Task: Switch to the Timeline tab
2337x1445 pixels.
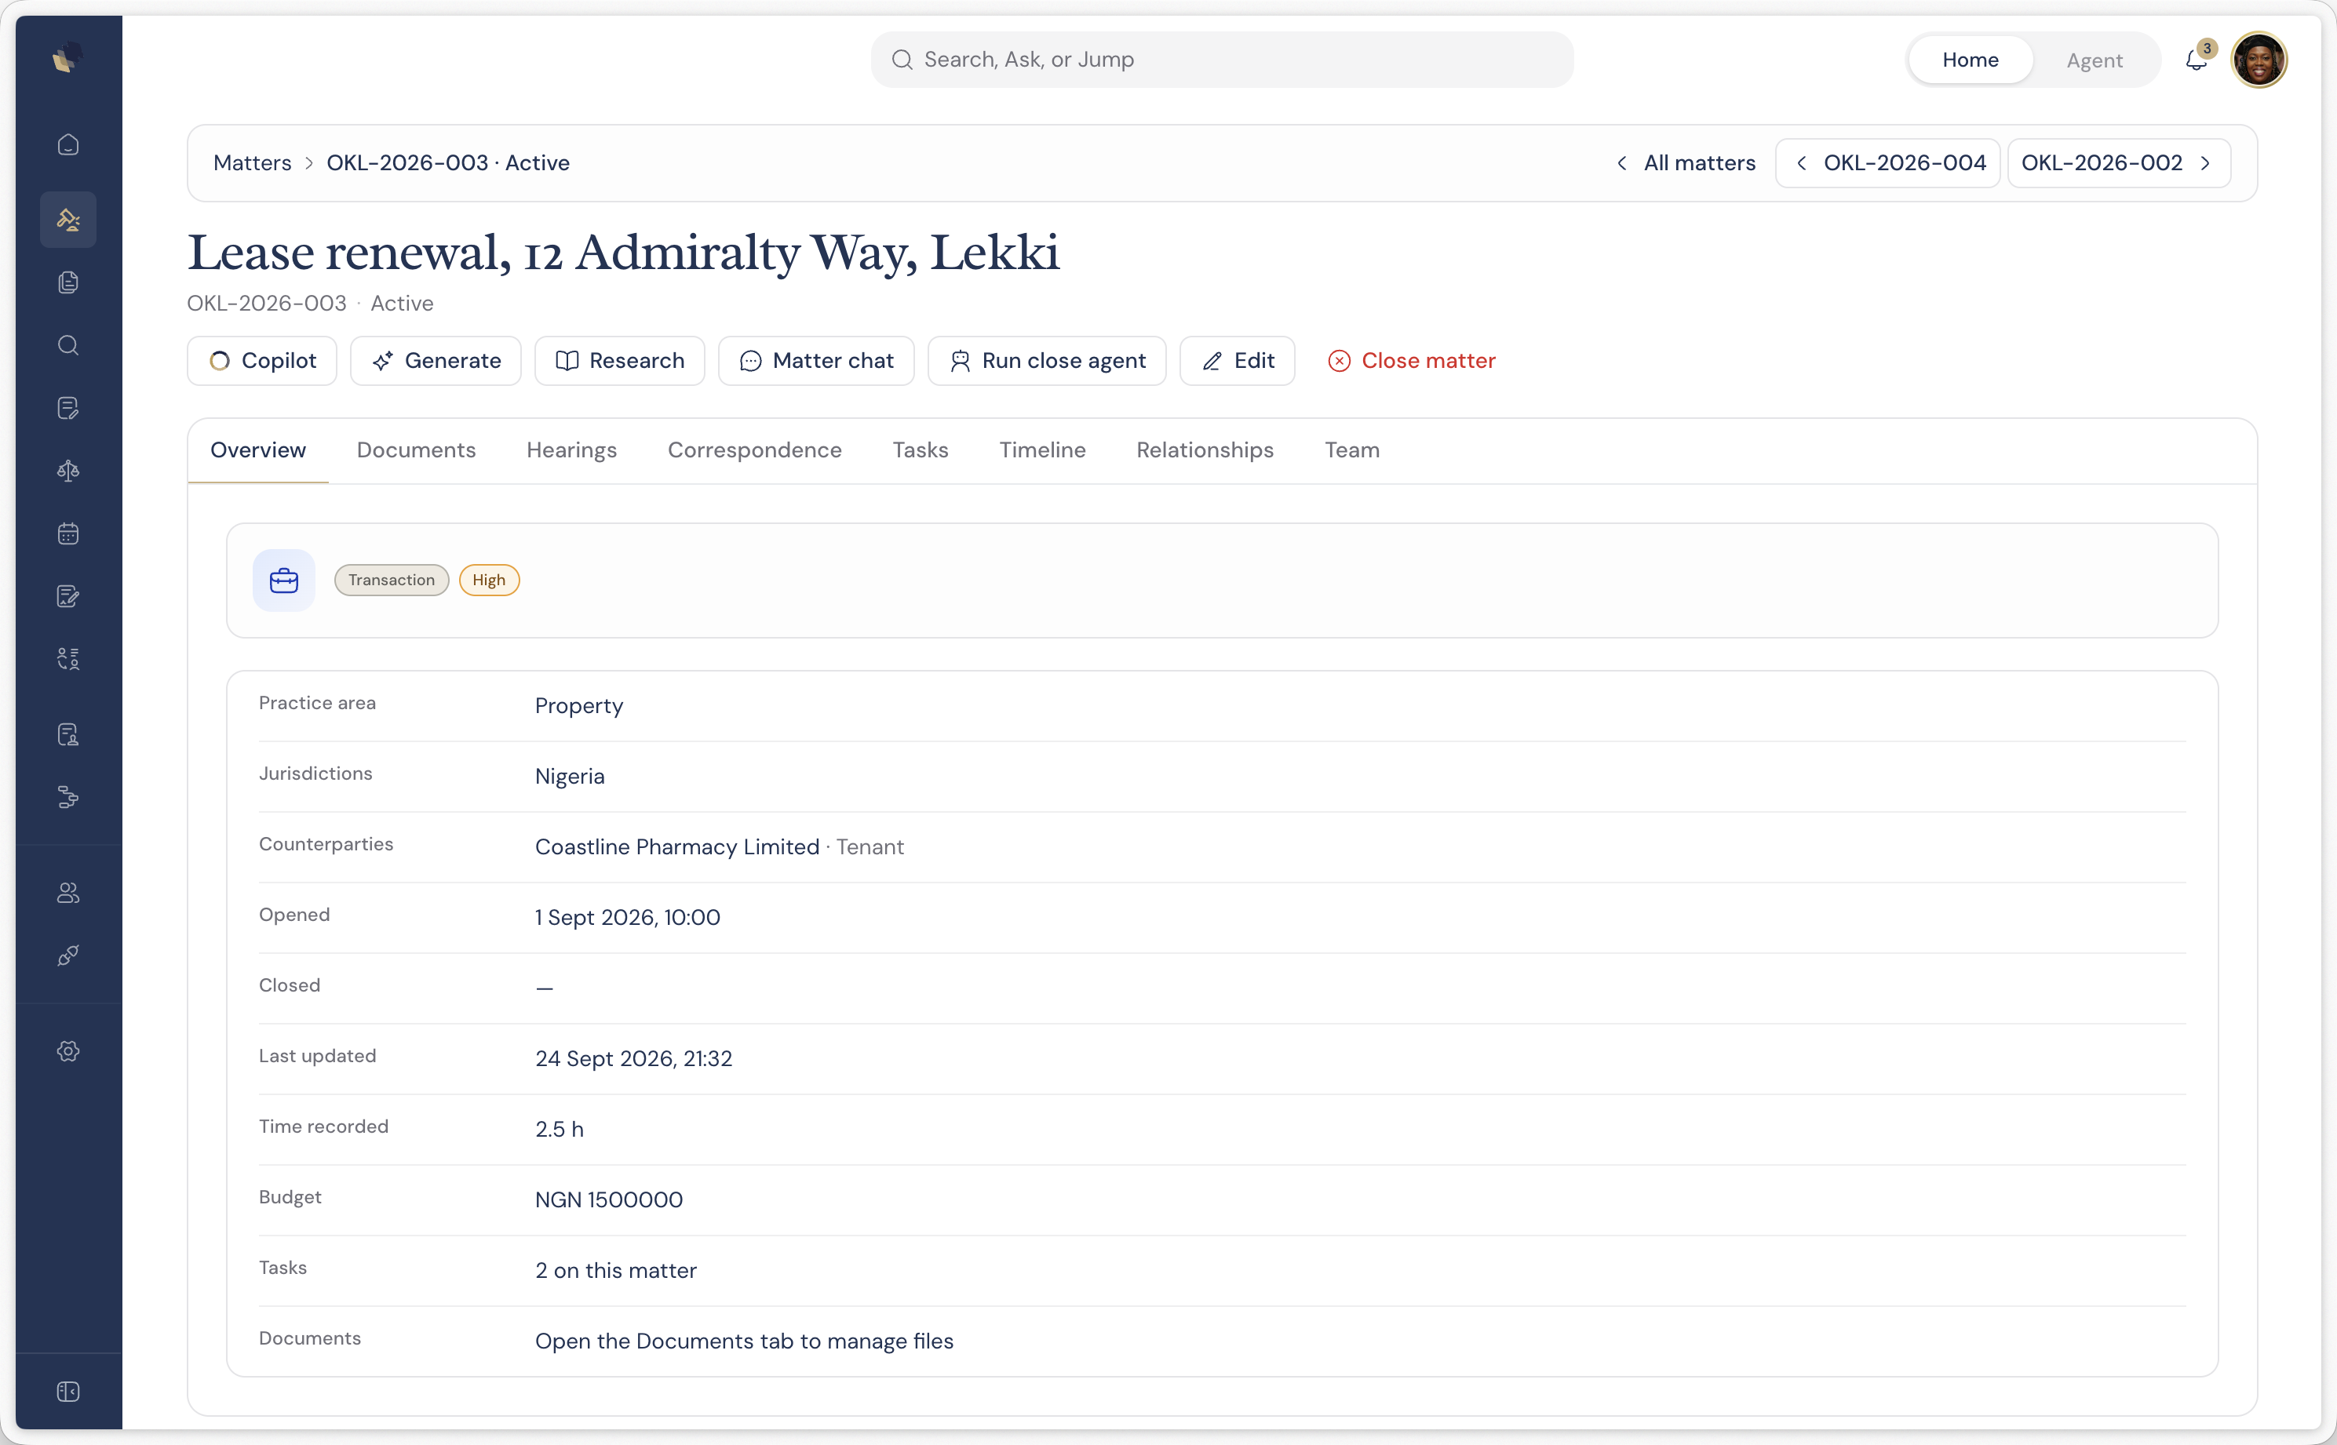Action: coord(1042,450)
